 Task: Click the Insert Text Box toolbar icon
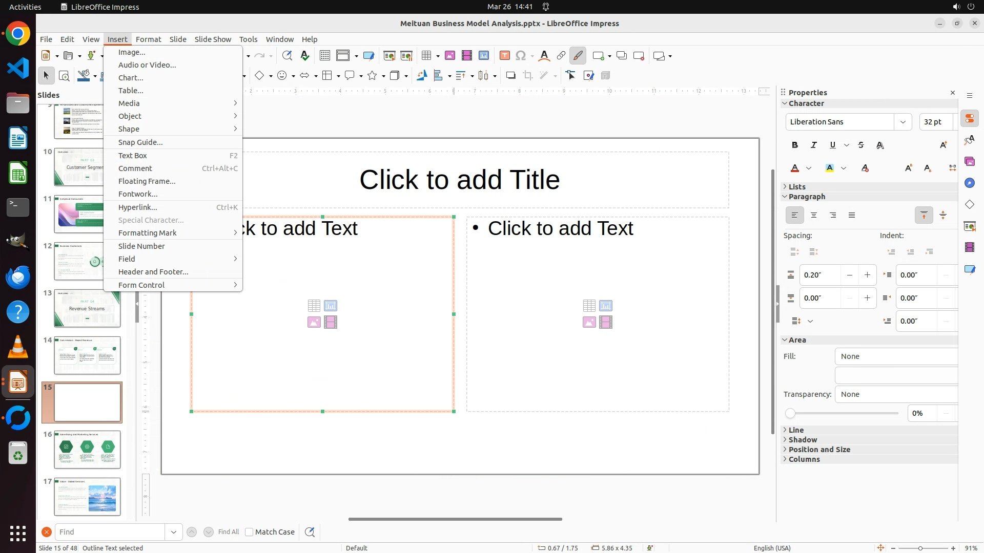point(505,56)
